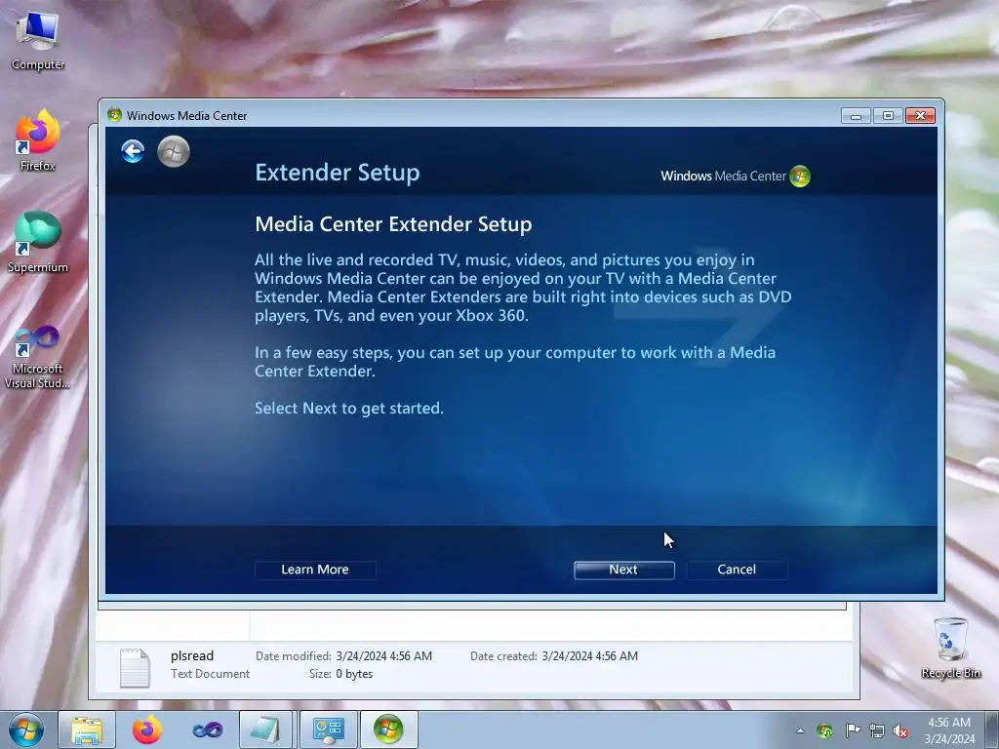Maximize the Windows Media Center window
This screenshot has height=749, width=999.
(888, 115)
